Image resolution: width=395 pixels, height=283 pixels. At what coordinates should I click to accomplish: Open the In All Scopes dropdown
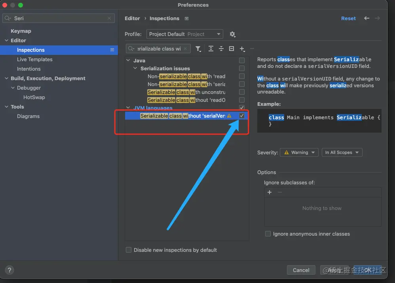(x=342, y=152)
